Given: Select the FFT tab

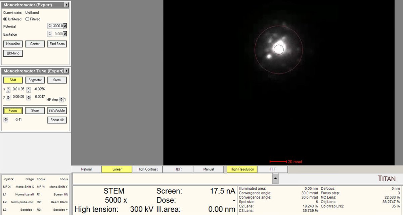Looking at the screenshot, I should tap(273, 169).
